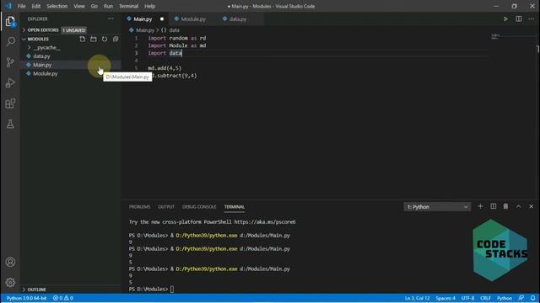The height and width of the screenshot is (303, 540).
Task: Select Main.py in the Explorer tree
Action: (71, 65)
